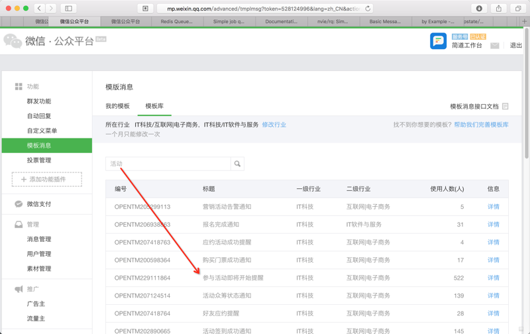The width and height of the screenshot is (530, 334).
Task: Select 模板消息 in sidebar
Action: pos(47,145)
